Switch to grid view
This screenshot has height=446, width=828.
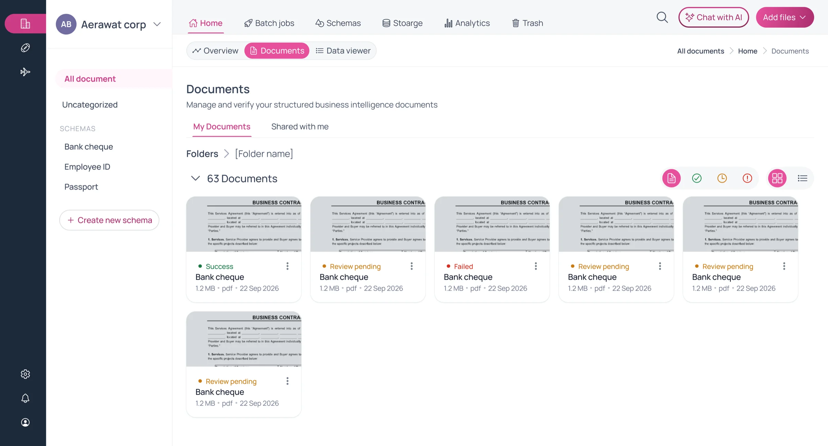[777, 178]
